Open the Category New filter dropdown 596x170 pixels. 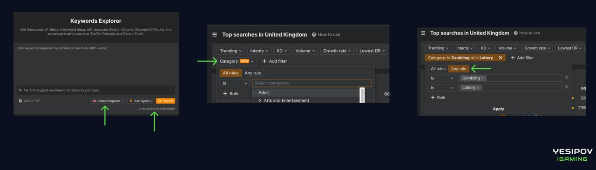(237, 61)
